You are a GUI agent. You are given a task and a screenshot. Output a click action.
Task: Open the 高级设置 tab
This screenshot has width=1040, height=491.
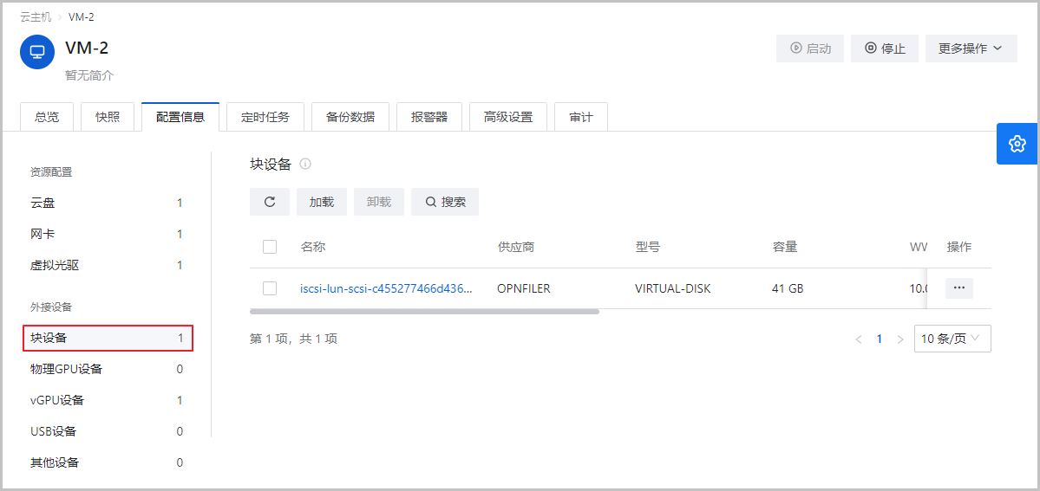click(x=508, y=117)
